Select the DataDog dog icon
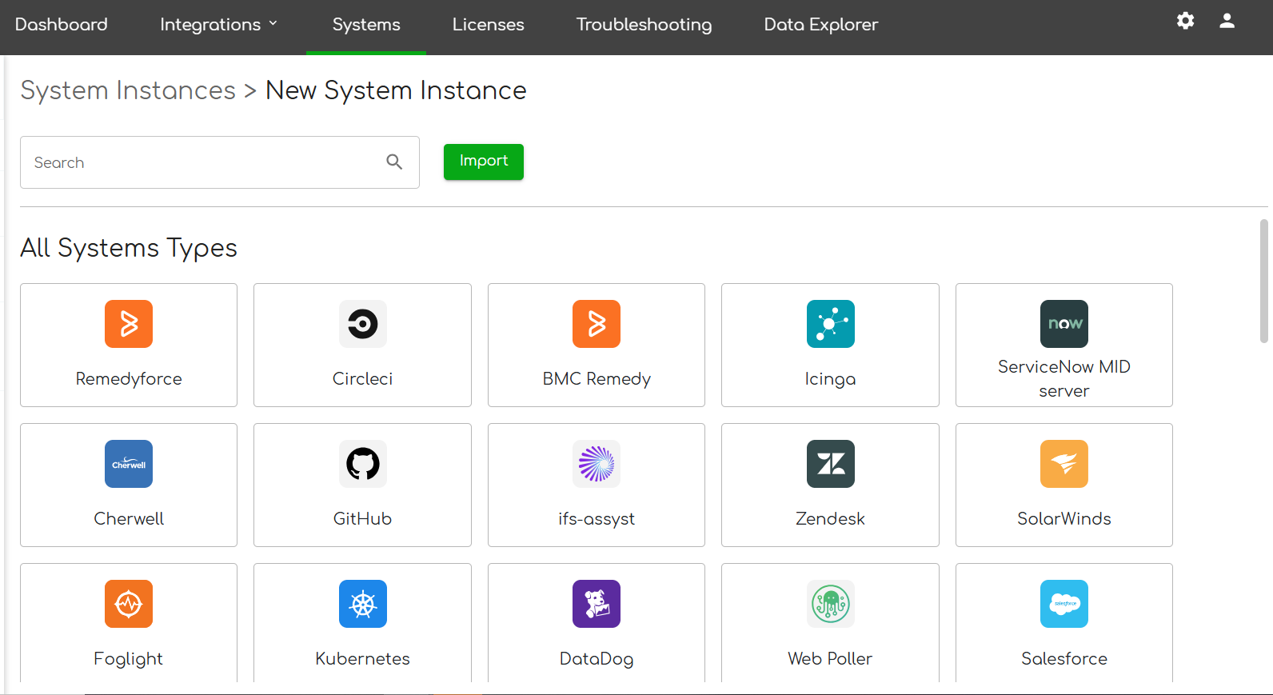 click(597, 604)
